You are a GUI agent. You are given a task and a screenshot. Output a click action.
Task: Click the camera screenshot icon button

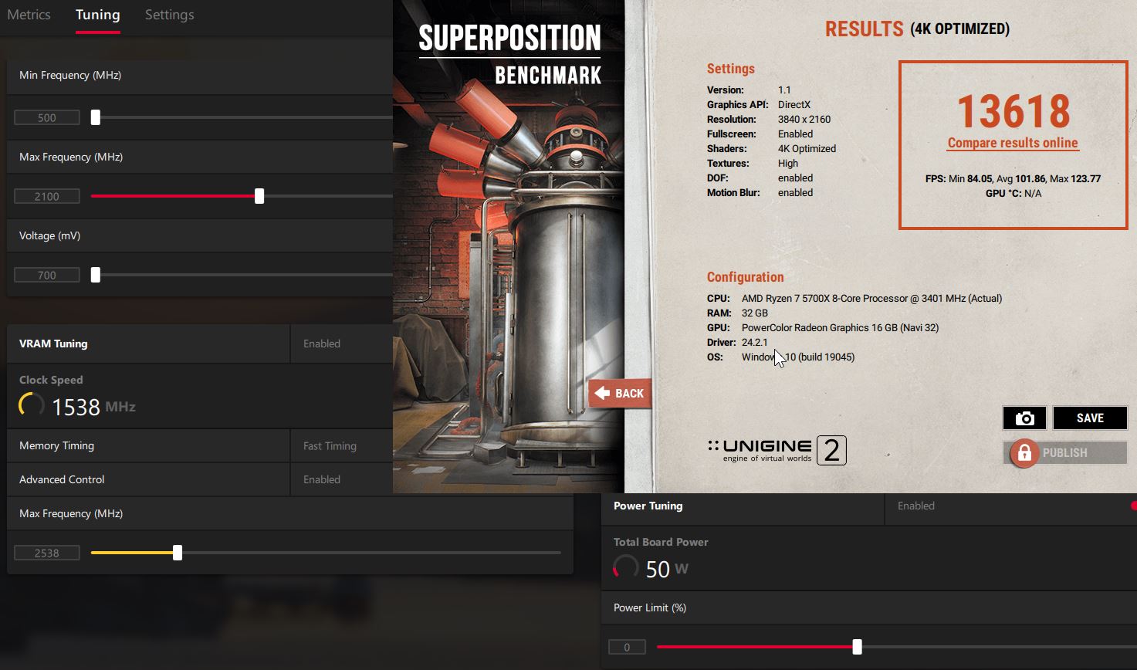(x=1024, y=418)
